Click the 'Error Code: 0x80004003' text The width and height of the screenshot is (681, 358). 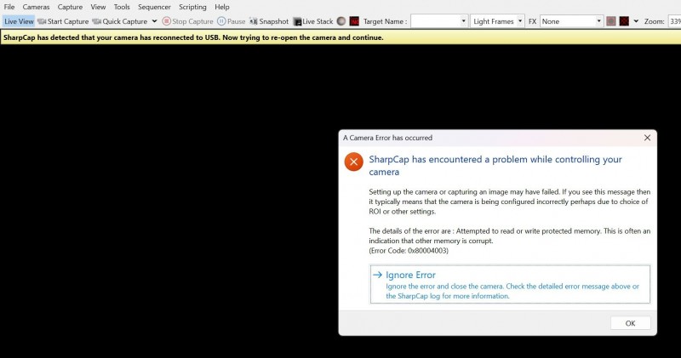(409, 250)
